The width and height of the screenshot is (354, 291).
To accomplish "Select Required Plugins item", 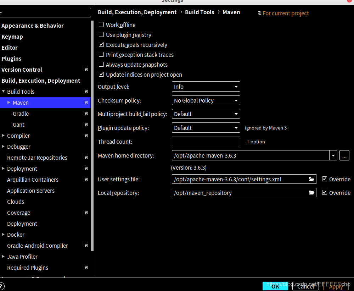I will point(28,268).
